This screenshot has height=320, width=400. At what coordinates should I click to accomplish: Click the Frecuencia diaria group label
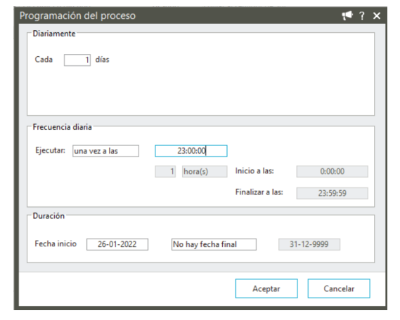[63, 127]
